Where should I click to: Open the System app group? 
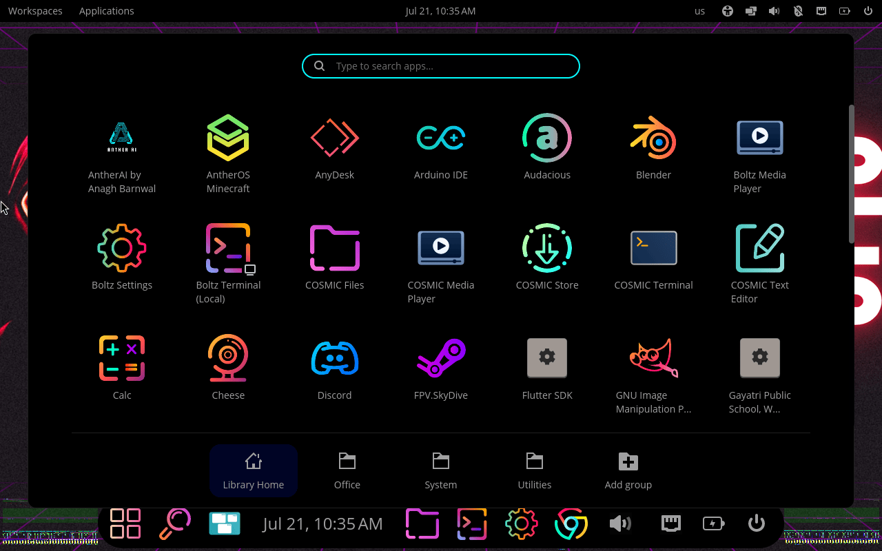pos(441,471)
